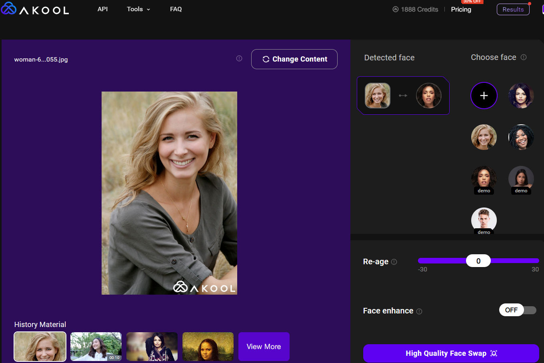The height and width of the screenshot is (363, 544).
Task: Choose the first demo woman face
Action: 484,179
